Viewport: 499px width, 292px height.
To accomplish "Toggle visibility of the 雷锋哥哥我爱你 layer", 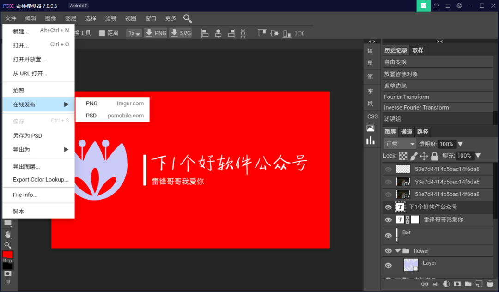I will pos(388,219).
